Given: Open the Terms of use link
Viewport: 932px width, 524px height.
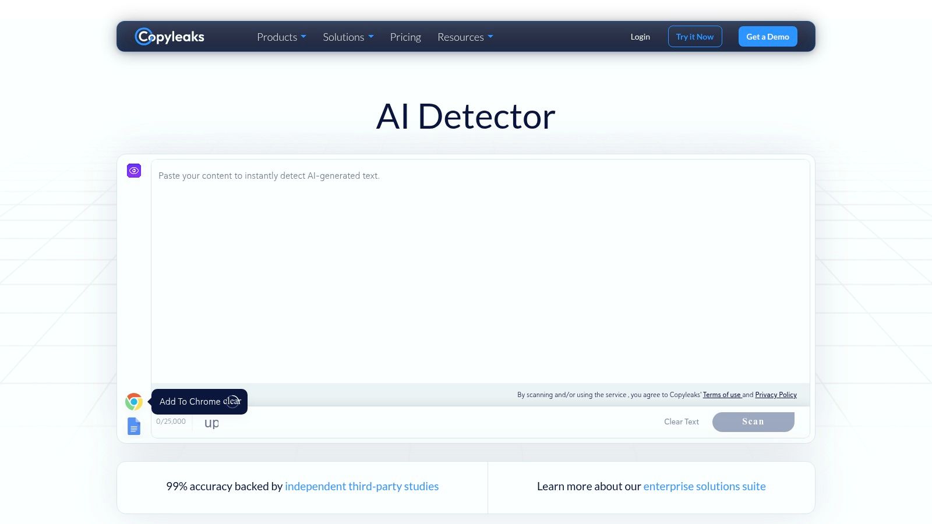Looking at the screenshot, I should pos(722,394).
